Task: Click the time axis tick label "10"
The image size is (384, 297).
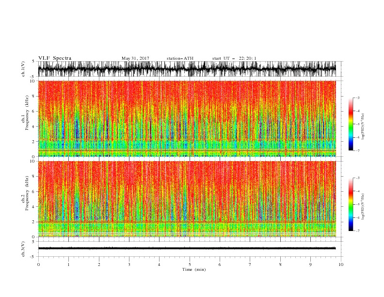Action: click(x=341, y=264)
